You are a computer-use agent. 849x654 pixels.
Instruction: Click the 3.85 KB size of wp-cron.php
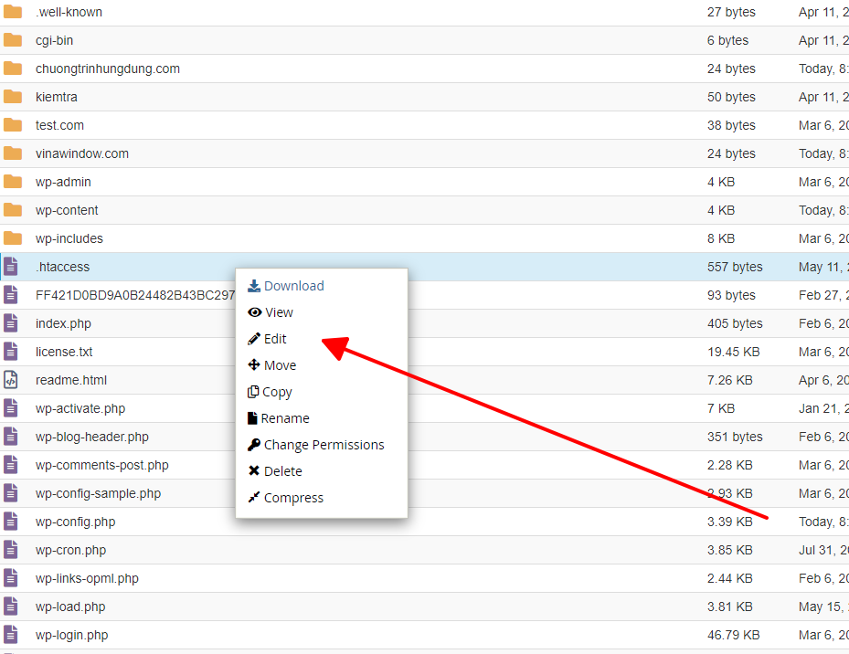pos(730,550)
